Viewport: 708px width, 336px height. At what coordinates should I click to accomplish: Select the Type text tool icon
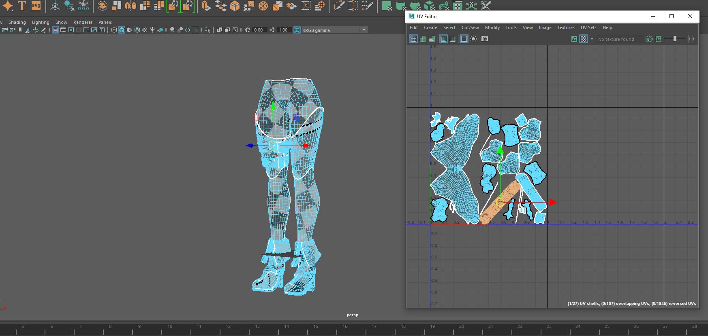tap(22, 6)
